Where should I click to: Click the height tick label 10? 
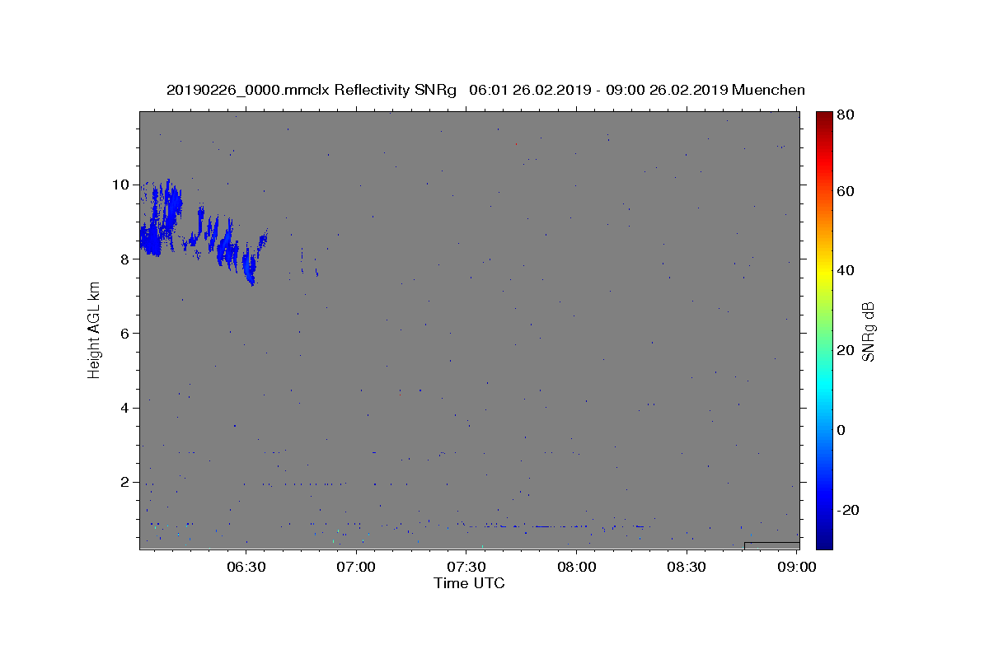tap(122, 185)
